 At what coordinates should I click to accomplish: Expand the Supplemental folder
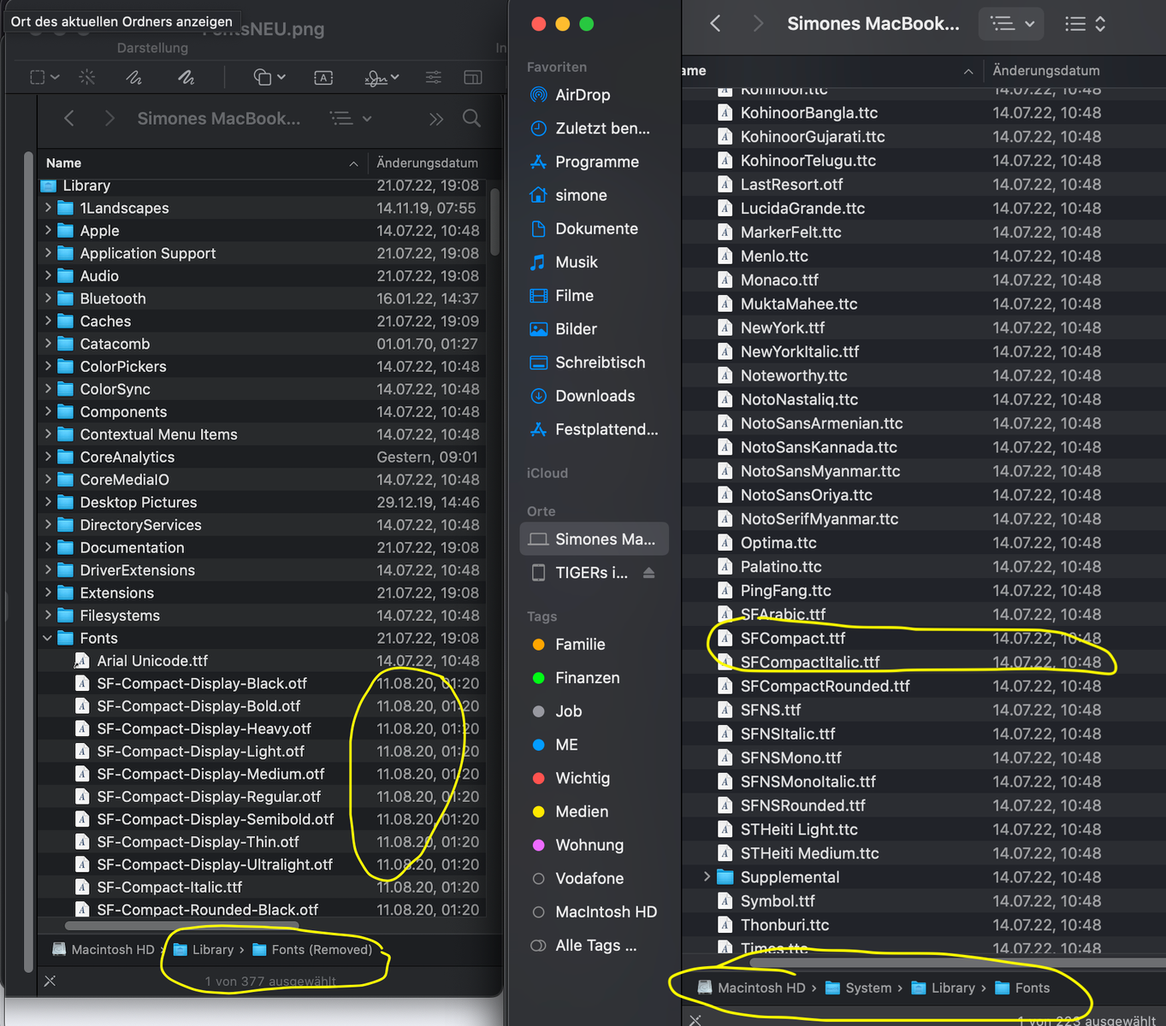tap(707, 877)
